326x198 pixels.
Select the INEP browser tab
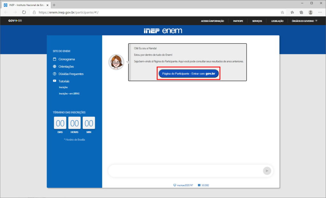pyautogui.click(x=26, y=5)
